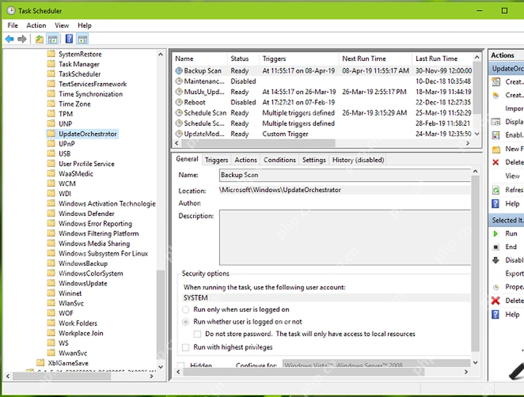Click the Properties icon under Selected Item
The height and width of the screenshot is (397, 524).
[x=496, y=287]
